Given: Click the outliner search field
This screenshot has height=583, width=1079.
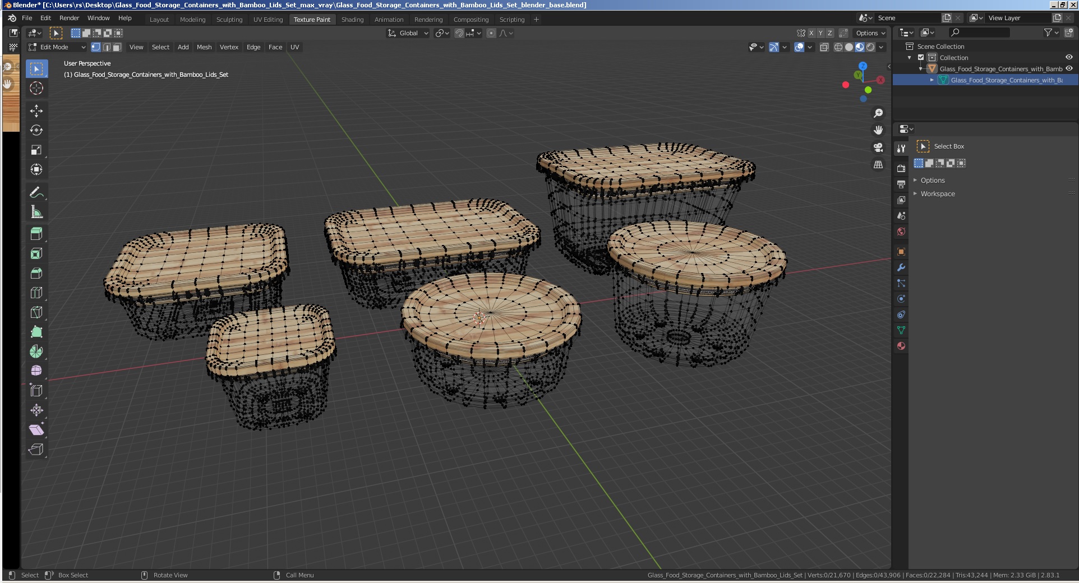Looking at the screenshot, I should click(979, 33).
